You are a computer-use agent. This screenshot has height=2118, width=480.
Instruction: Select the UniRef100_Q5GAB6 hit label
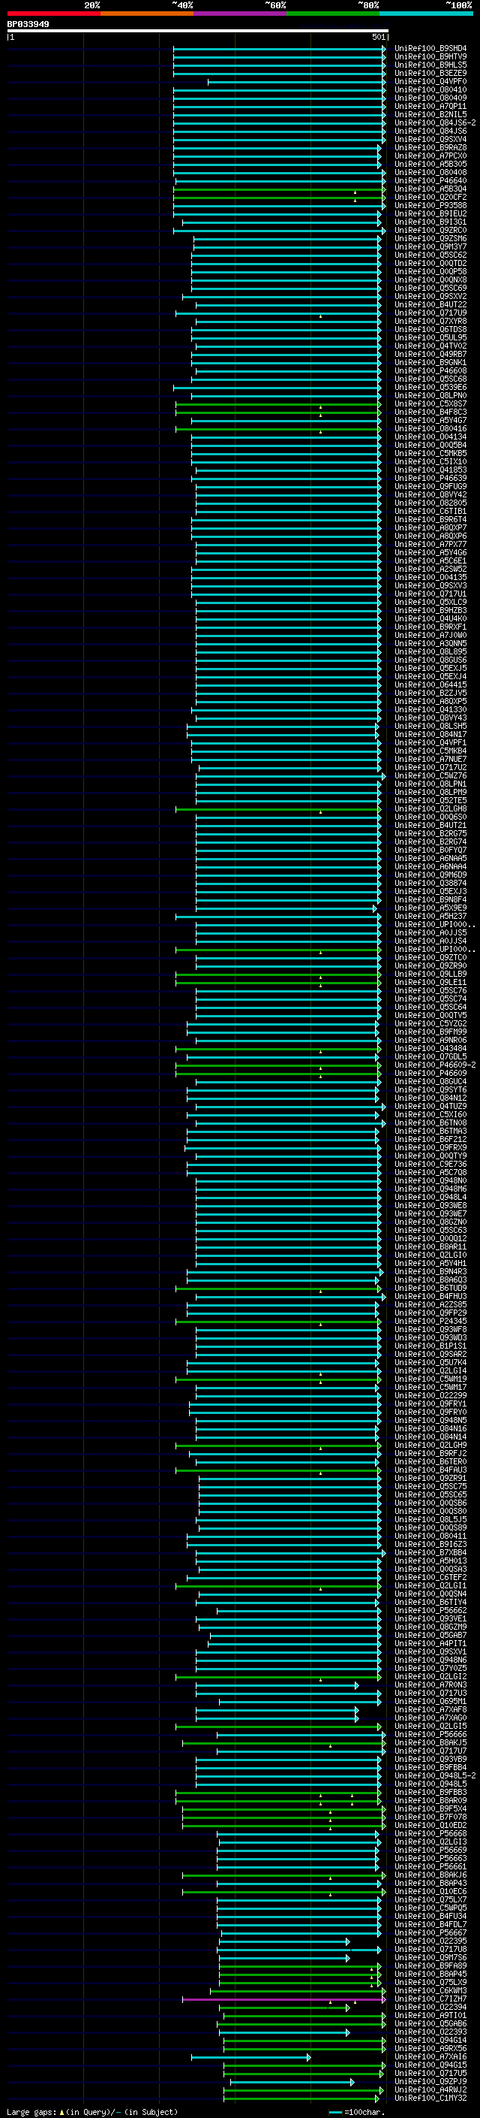430,2023
